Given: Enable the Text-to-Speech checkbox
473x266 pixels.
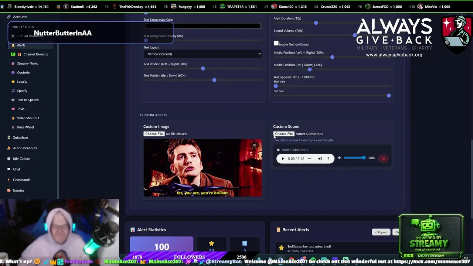Looking at the screenshot, I should point(276,44).
